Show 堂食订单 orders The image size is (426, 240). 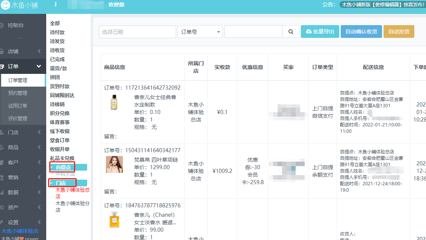[x=60, y=140]
